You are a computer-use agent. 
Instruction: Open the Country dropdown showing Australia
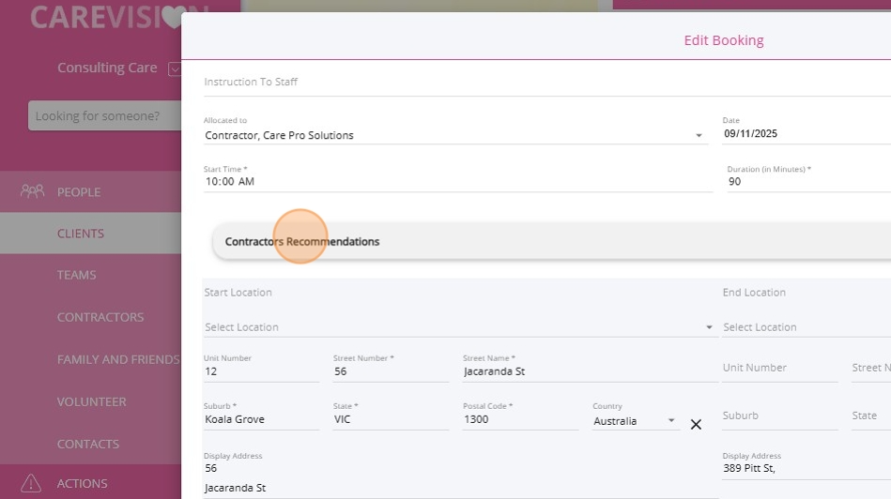click(x=635, y=421)
